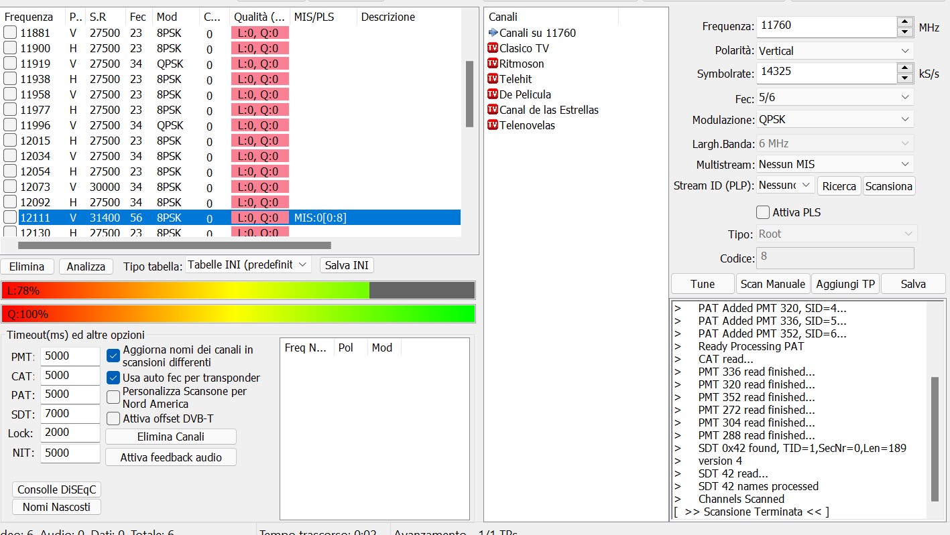Viewport: 950px width, 535px height.
Task: Tick the checkbox for transponder 11919
Action: pyautogui.click(x=10, y=63)
